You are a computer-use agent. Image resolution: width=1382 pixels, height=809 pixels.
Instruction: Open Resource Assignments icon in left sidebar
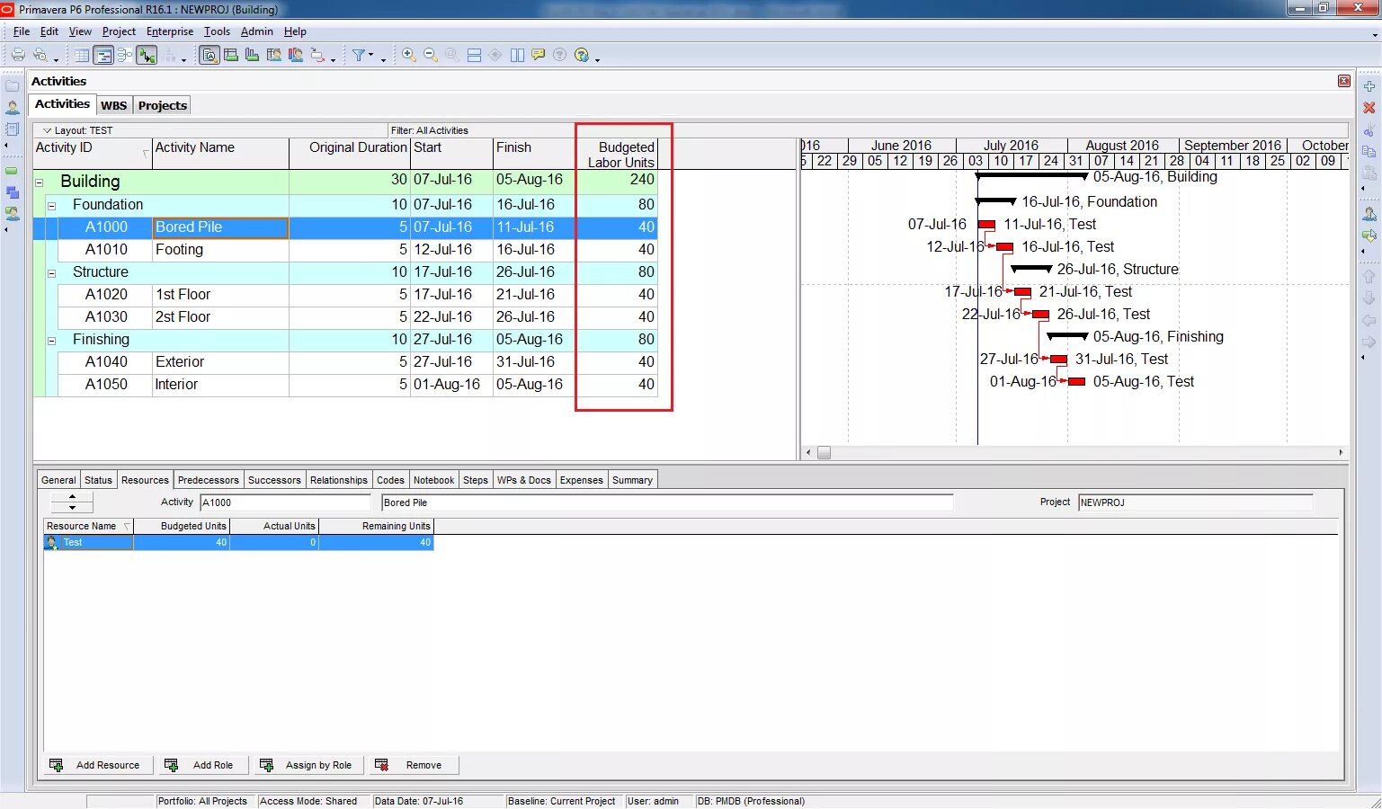coord(13,214)
